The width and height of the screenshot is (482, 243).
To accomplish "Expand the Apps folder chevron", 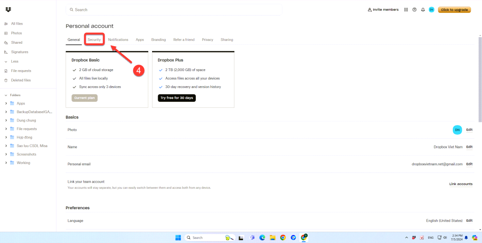I will tap(6, 103).
